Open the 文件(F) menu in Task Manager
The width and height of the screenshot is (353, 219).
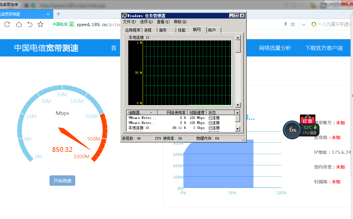click(x=129, y=22)
